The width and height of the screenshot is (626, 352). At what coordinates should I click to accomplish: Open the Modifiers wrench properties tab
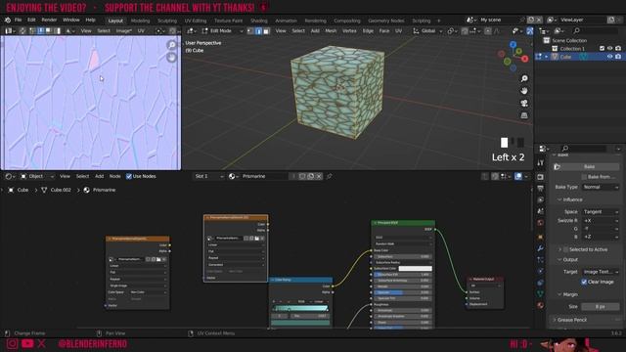(x=541, y=248)
